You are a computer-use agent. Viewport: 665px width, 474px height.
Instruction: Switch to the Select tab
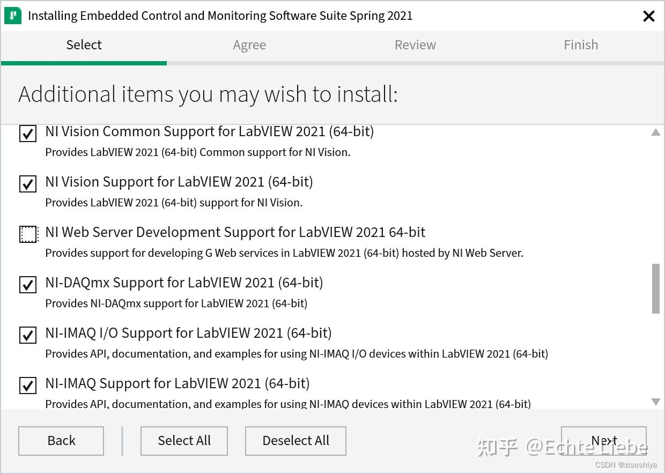(84, 45)
